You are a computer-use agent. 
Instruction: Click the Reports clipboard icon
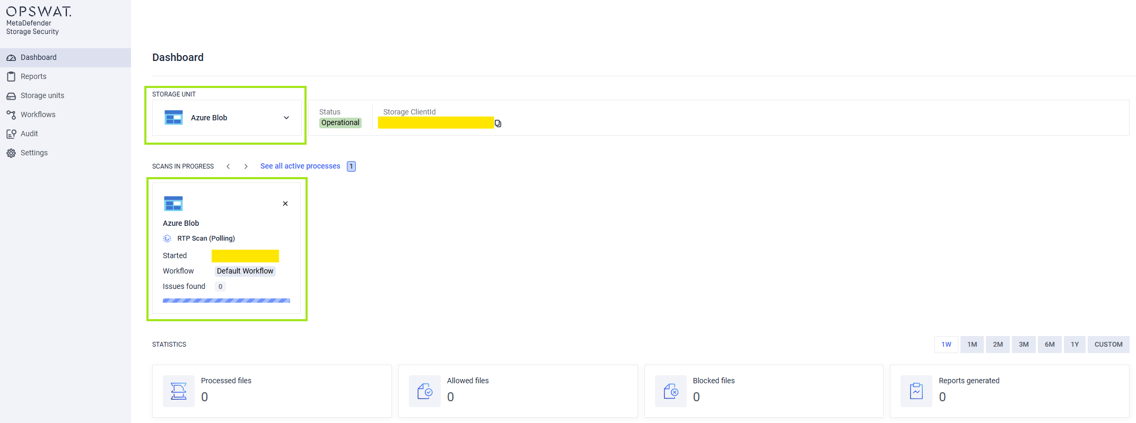pos(11,77)
